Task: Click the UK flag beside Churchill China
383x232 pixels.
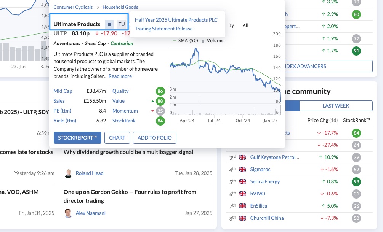Action: click(242, 218)
